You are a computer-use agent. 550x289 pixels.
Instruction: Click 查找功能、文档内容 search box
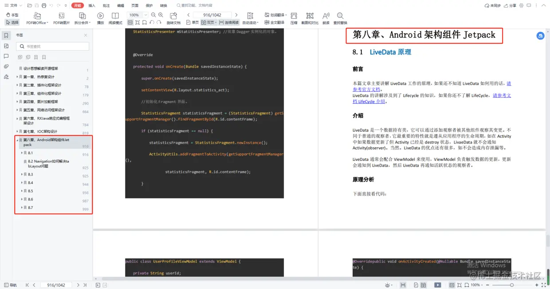tap(194, 5)
